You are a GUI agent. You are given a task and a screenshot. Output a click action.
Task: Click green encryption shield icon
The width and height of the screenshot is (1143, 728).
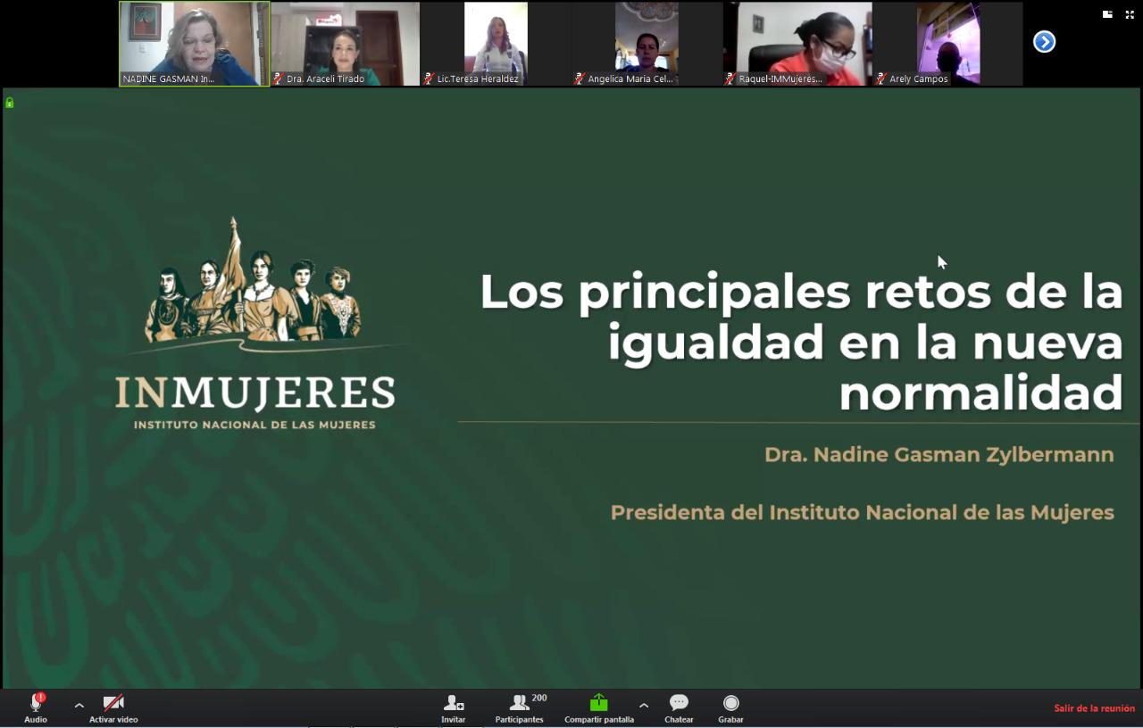click(10, 103)
